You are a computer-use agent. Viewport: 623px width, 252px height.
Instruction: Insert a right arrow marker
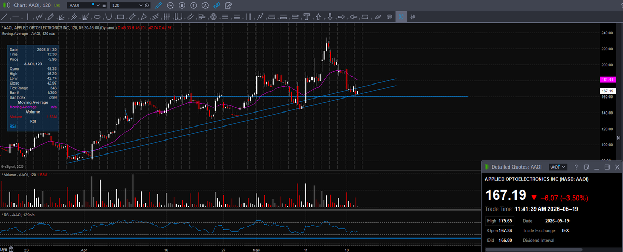pyautogui.click(x=341, y=17)
